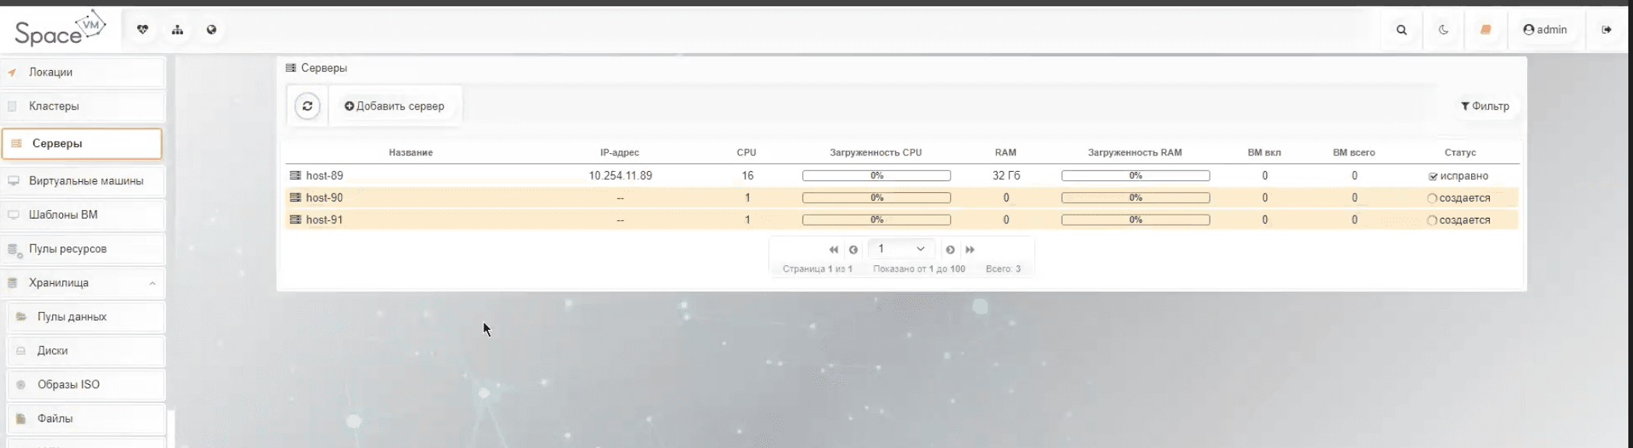Click the status checkbox for host-89
Image resolution: width=1633 pixels, height=448 pixels.
pos(1433,177)
